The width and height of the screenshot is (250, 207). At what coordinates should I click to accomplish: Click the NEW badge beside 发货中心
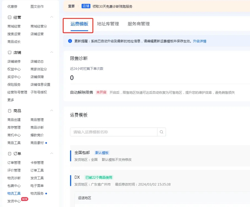pyautogui.click(x=24, y=199)
